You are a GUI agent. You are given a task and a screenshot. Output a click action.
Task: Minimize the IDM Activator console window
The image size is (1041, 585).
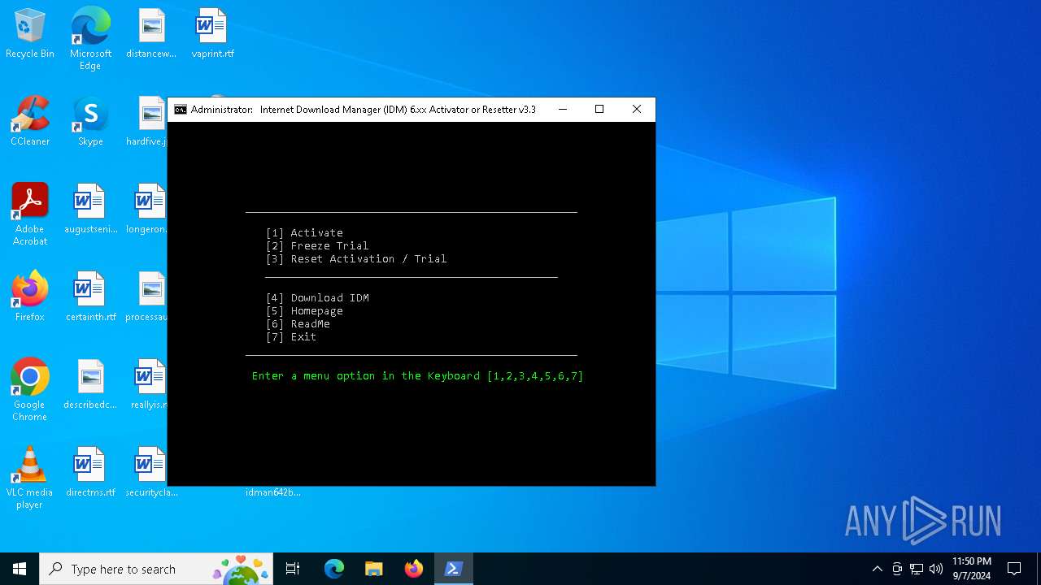[562, 110]
